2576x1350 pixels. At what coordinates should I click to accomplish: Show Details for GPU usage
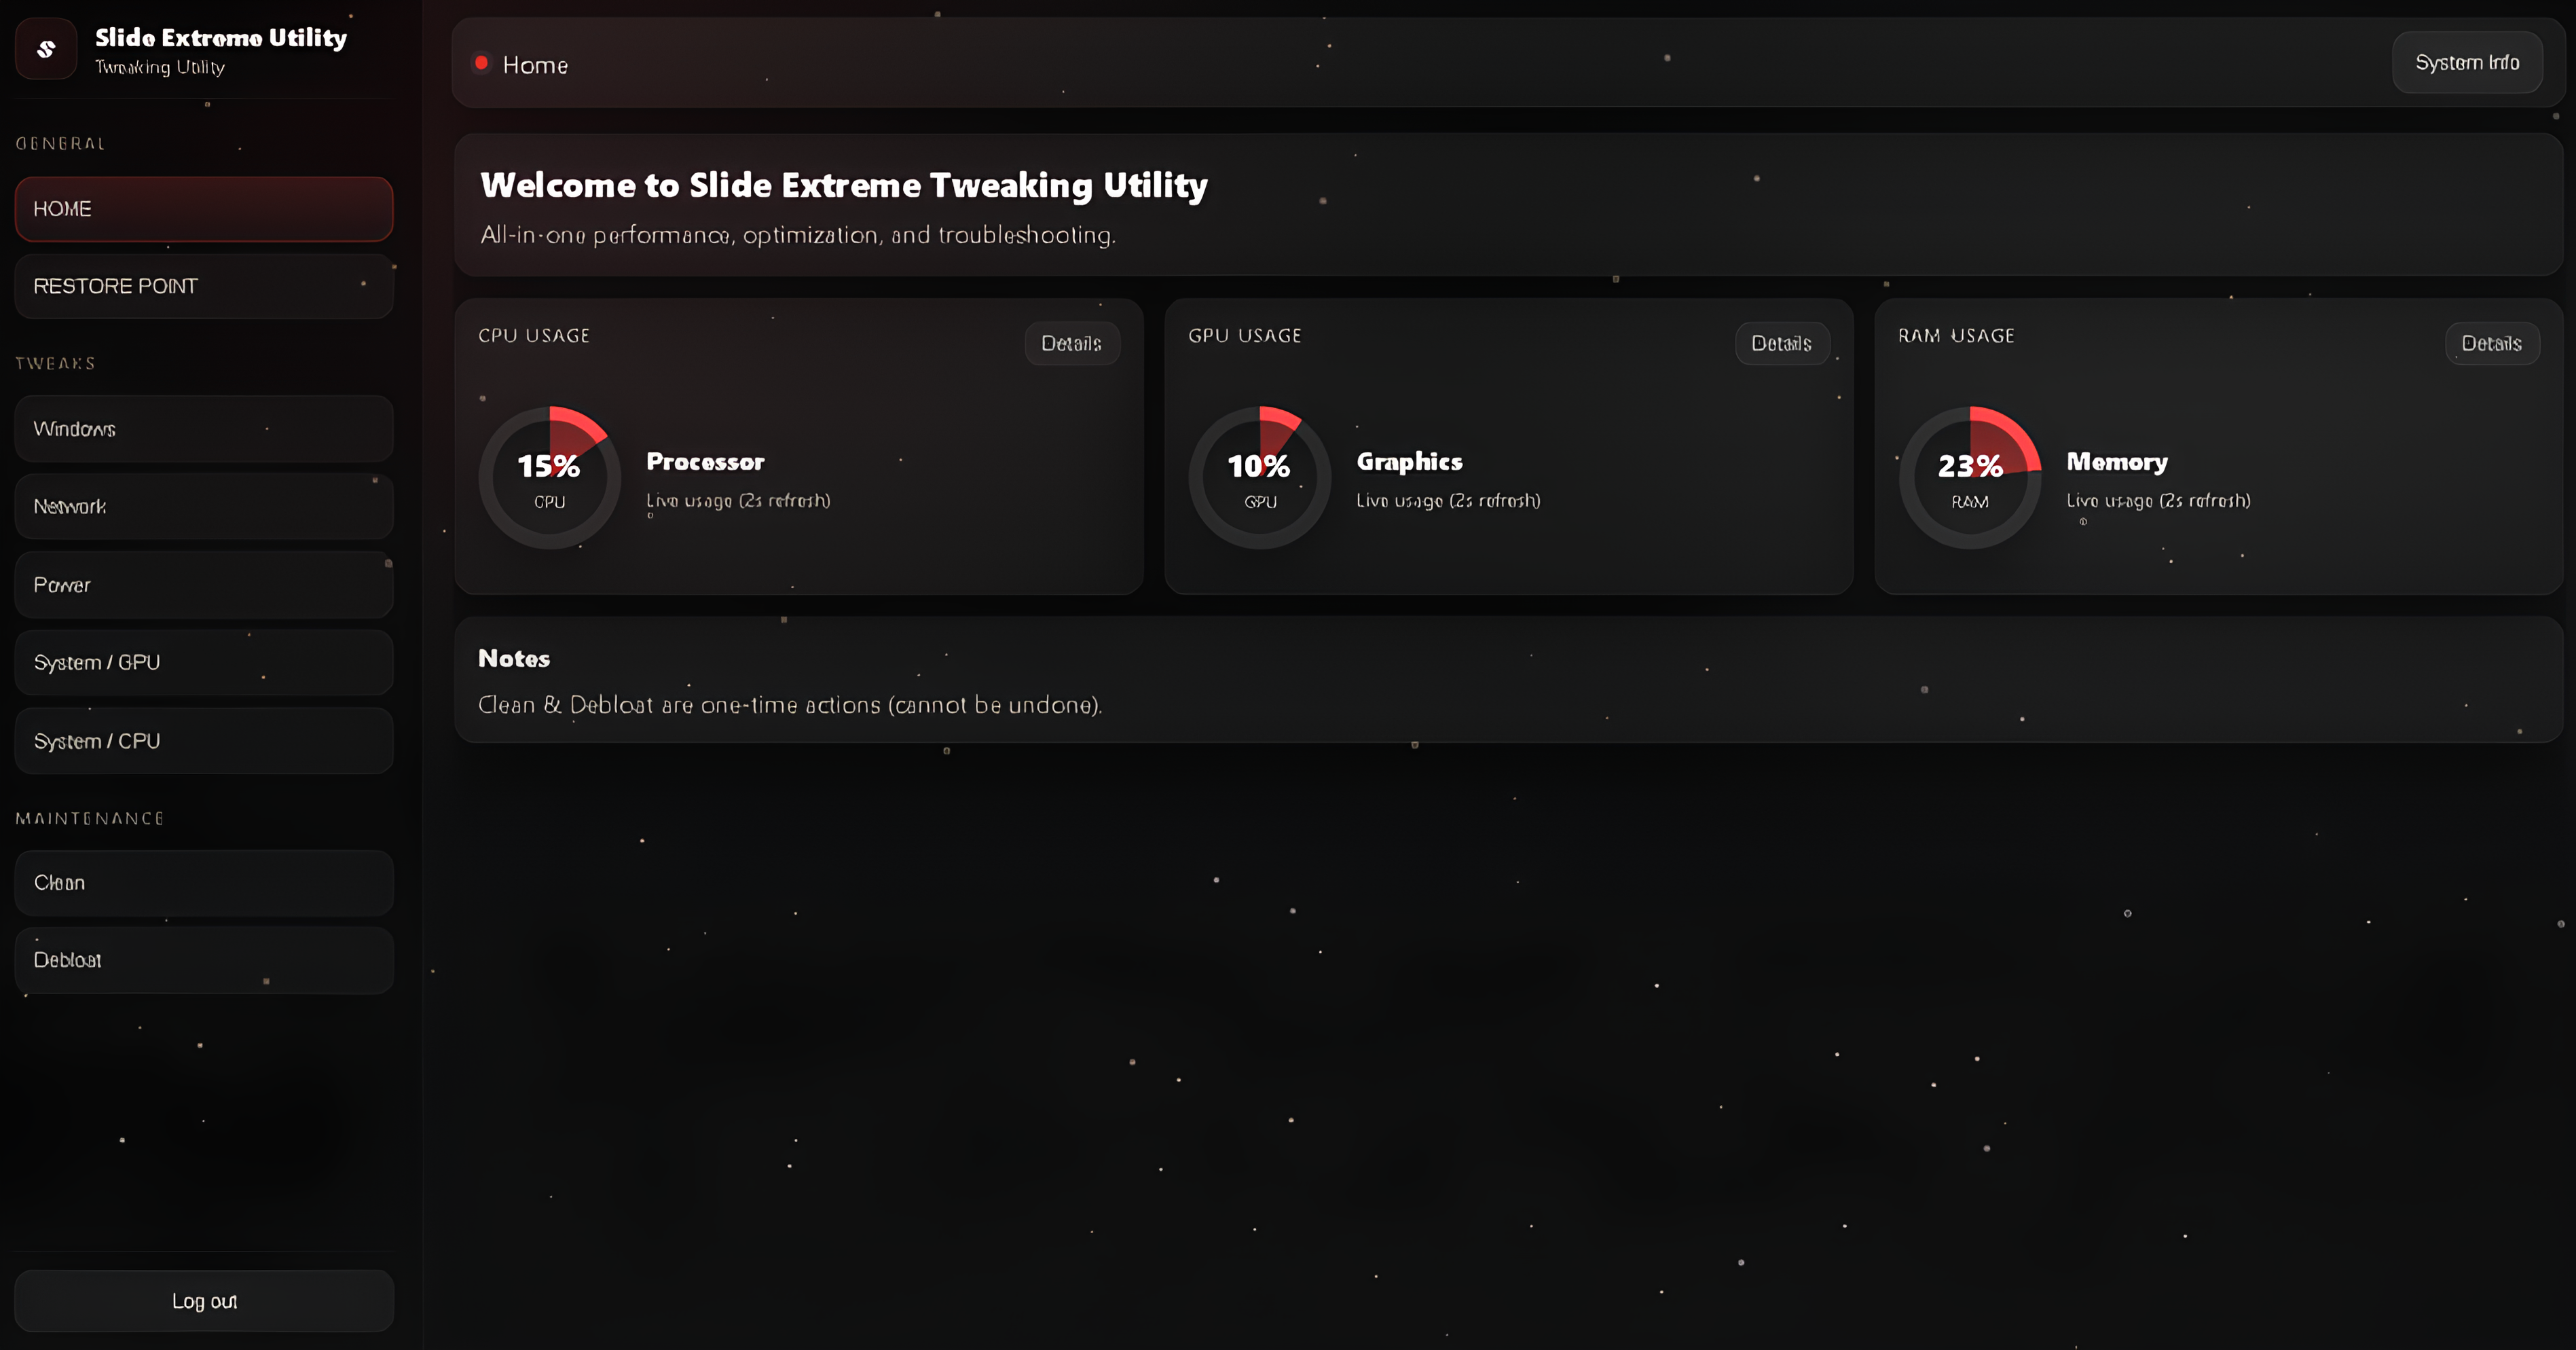[x=1782, y=343]
